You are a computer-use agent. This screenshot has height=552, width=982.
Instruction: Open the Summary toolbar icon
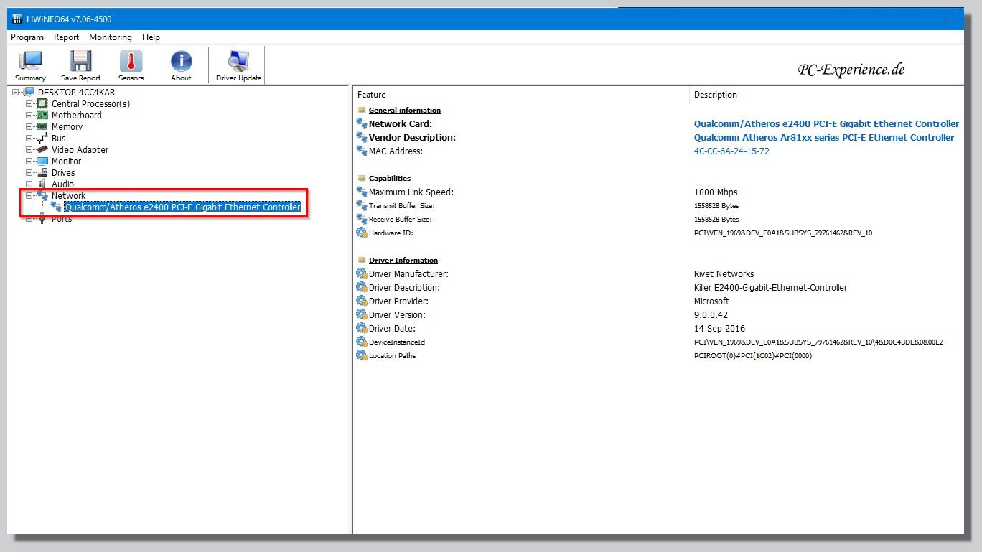pos(30,66)
